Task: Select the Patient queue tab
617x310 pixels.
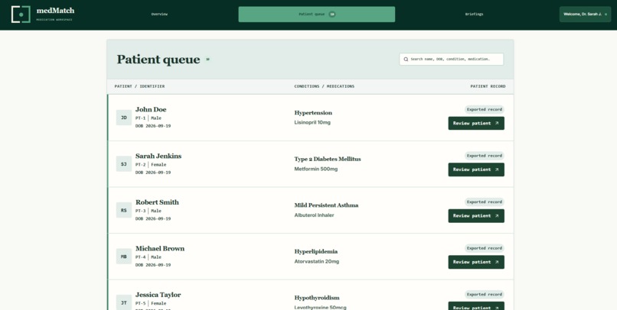Action: (317, 15)
